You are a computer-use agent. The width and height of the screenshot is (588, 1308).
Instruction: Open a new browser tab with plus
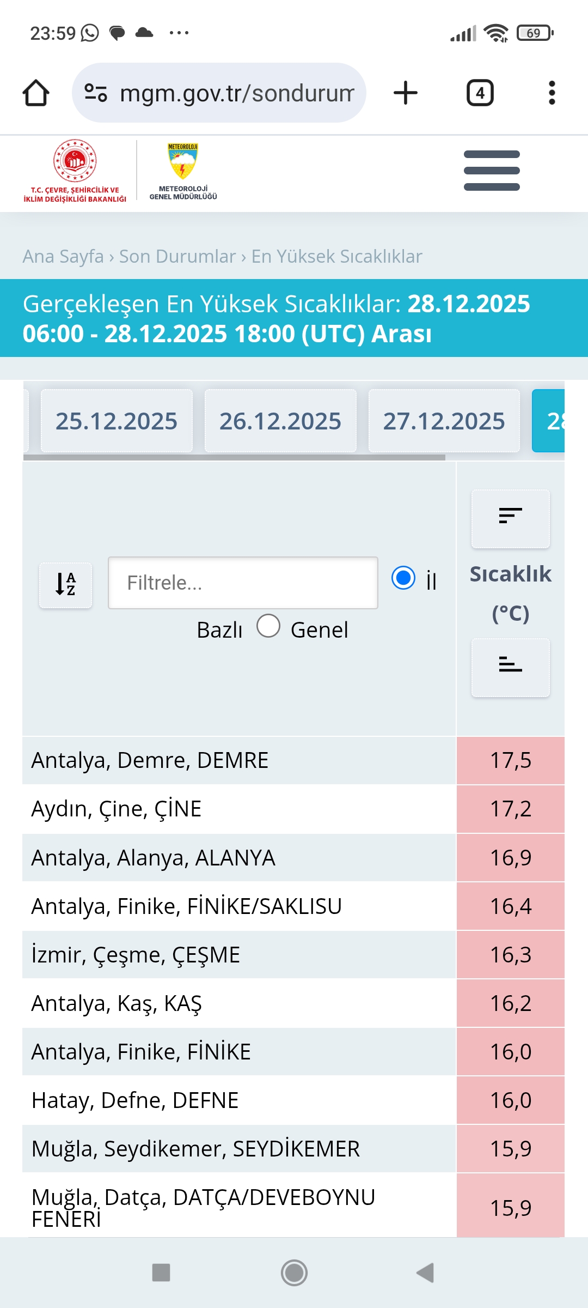pos(406,93)
